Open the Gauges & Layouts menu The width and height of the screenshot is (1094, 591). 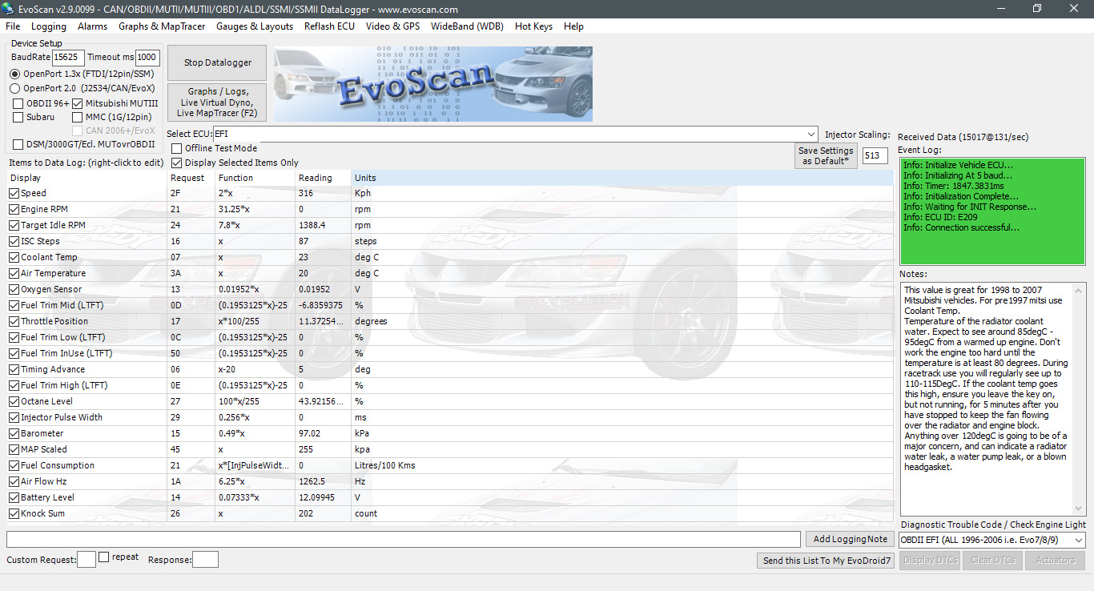pos(255,26)
